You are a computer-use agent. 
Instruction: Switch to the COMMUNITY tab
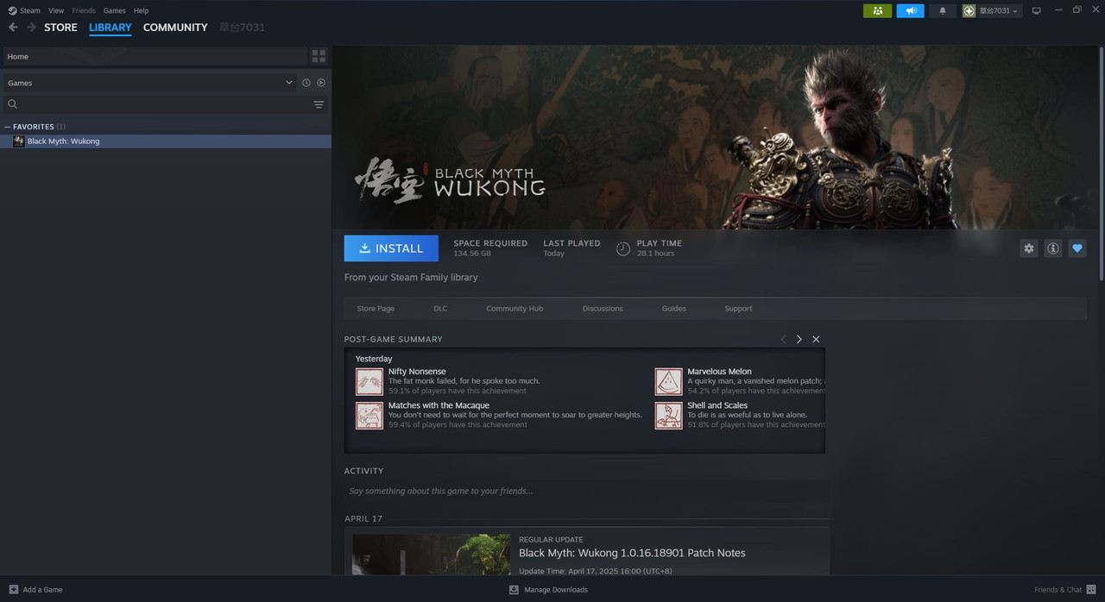point(175,28)
